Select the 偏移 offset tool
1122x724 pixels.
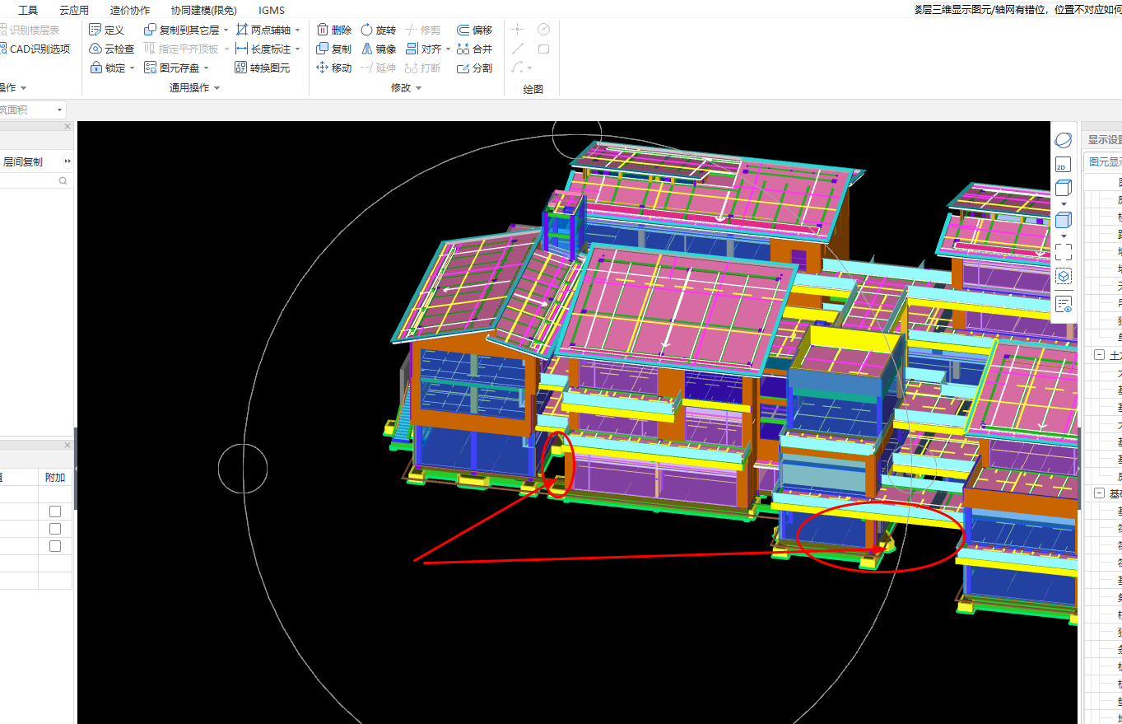(x=475, y=30)
